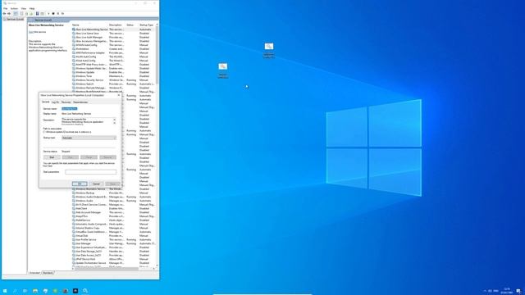525x295 pixels.
Task: Click the Forward arrow in Services toolbar
Action: click(x=9, y=14)
